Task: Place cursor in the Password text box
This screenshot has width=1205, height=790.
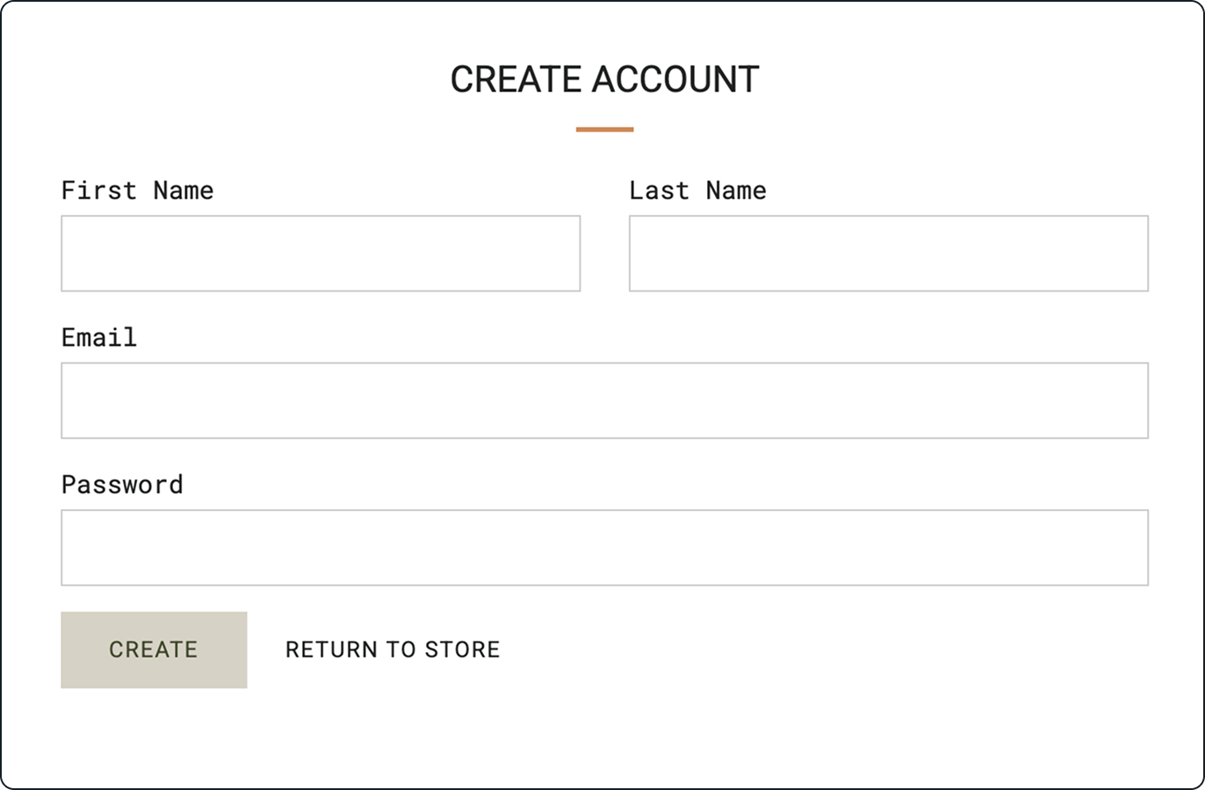Action: tap(604, 548)
